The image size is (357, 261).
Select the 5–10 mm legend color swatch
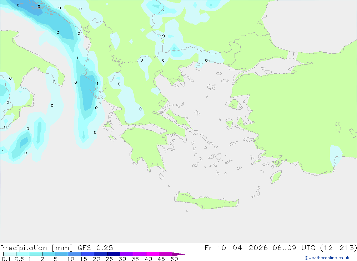(x=61, y=254)
